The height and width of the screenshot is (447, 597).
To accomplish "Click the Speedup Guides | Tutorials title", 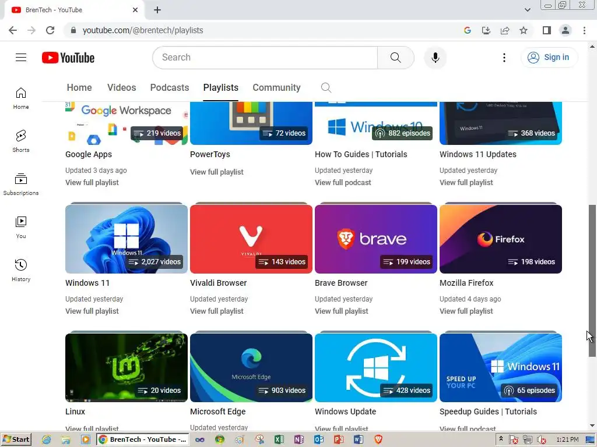I will 488,411.
